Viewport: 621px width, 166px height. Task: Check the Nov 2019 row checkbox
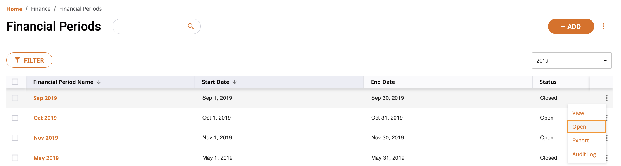(15, 138)
